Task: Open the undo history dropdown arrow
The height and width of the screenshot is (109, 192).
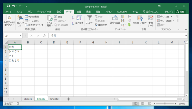Action: 16,6
